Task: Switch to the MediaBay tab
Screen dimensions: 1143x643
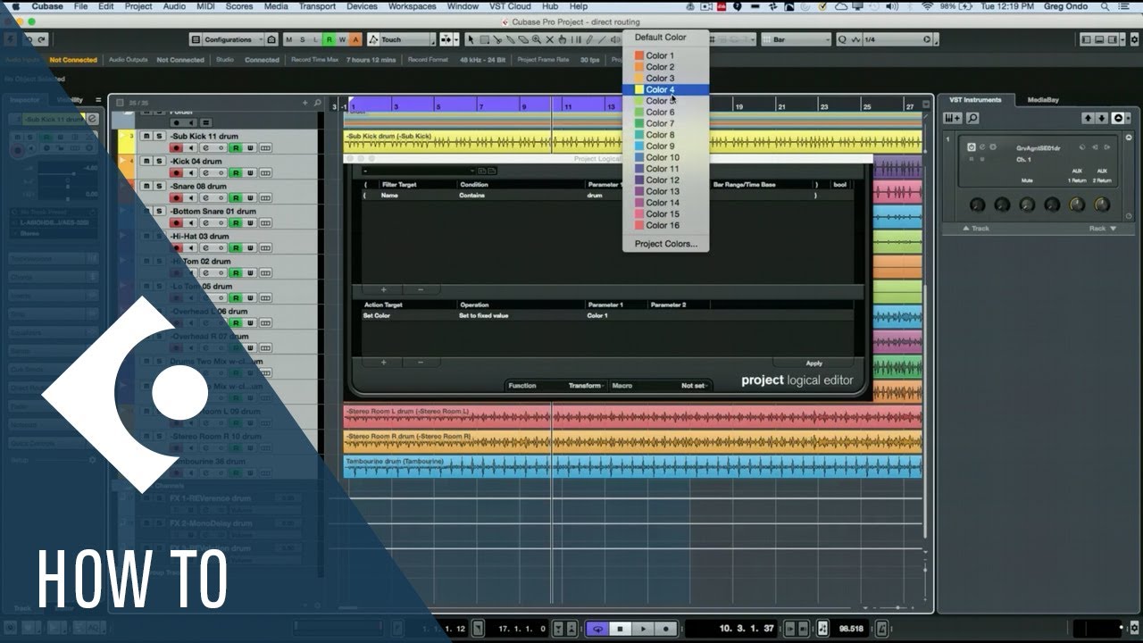Action: (x=1042, y=100)
